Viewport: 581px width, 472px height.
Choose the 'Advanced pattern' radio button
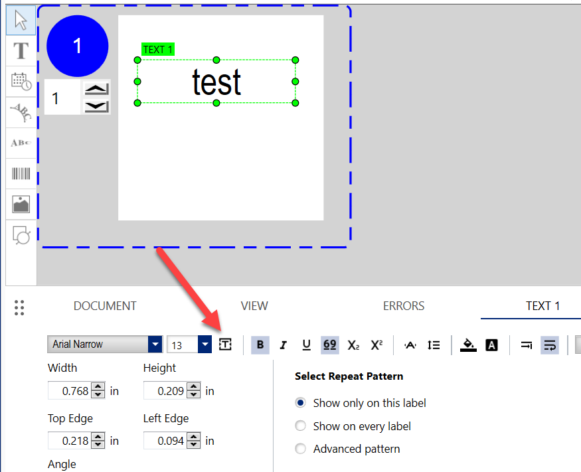301,449
